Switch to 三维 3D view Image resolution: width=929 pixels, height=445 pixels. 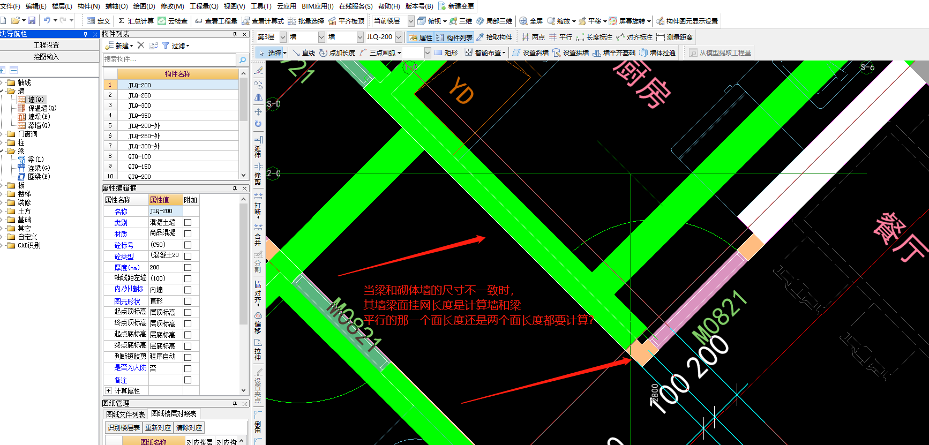(x=461, y=21)
